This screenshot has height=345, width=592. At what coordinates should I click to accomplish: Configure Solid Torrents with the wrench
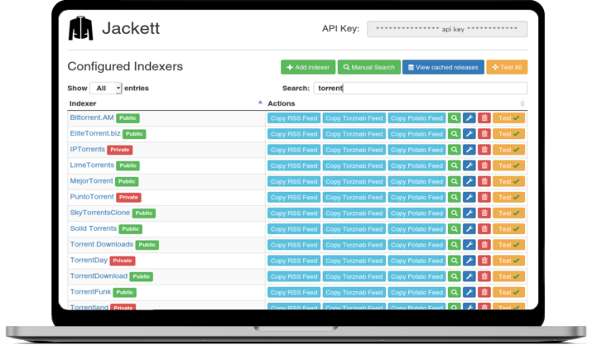[x=469, y=229]
